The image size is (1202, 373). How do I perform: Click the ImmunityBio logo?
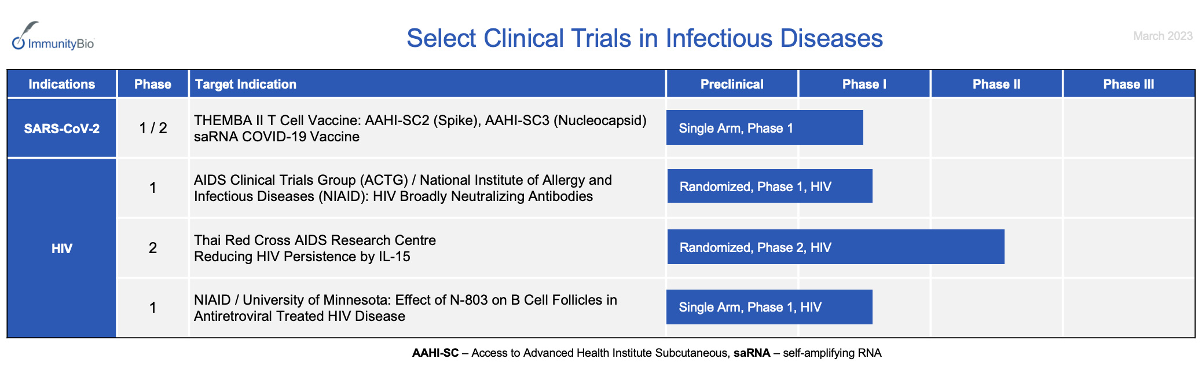53,37
